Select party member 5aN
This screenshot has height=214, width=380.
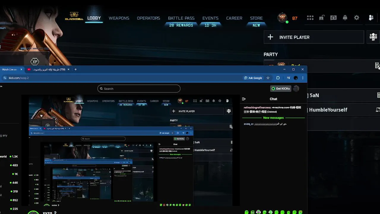(343, 95)
